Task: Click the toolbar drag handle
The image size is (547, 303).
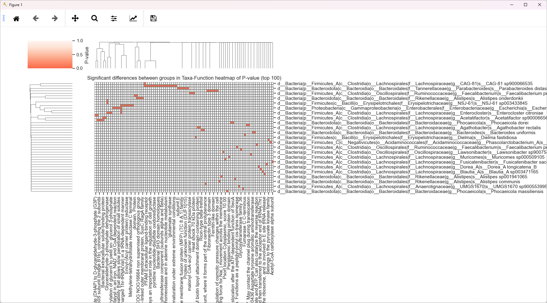Action: click(x=4, y=18)
